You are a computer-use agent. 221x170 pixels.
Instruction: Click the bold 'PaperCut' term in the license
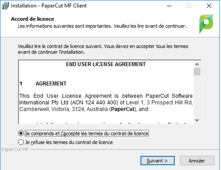(123, 109)
